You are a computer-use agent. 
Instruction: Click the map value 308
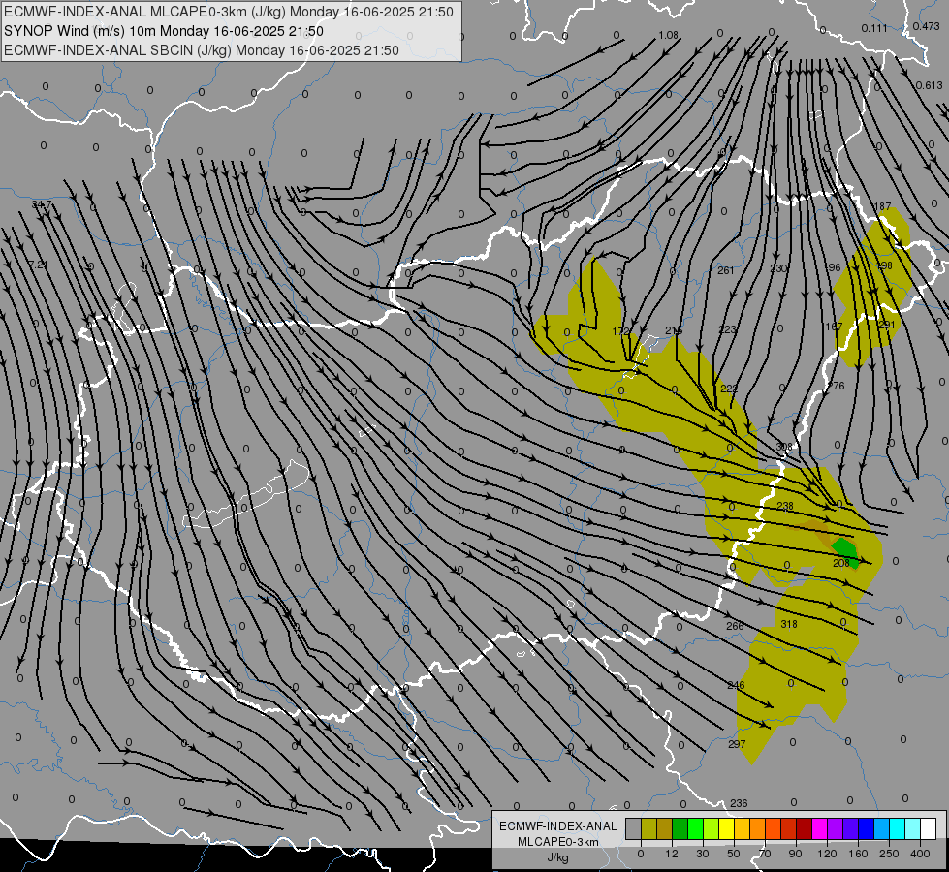tap(784, 447)
